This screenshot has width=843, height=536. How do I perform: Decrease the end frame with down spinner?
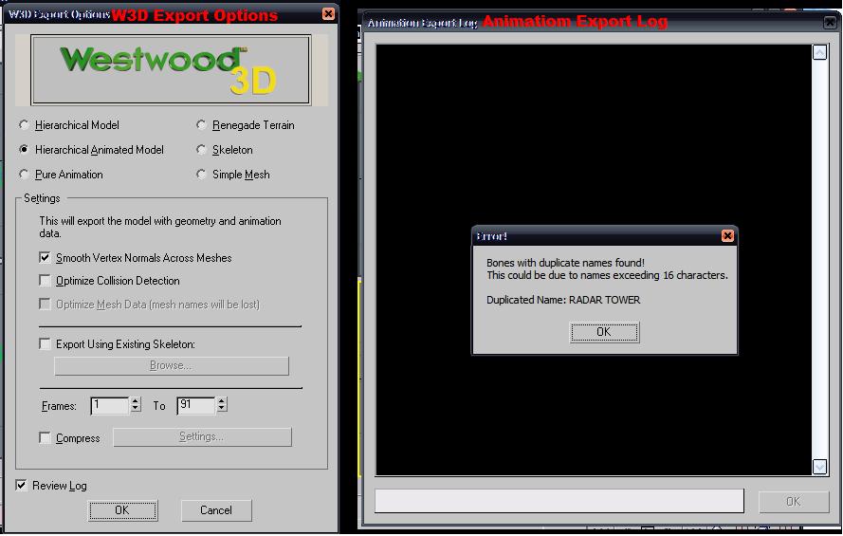222,409
